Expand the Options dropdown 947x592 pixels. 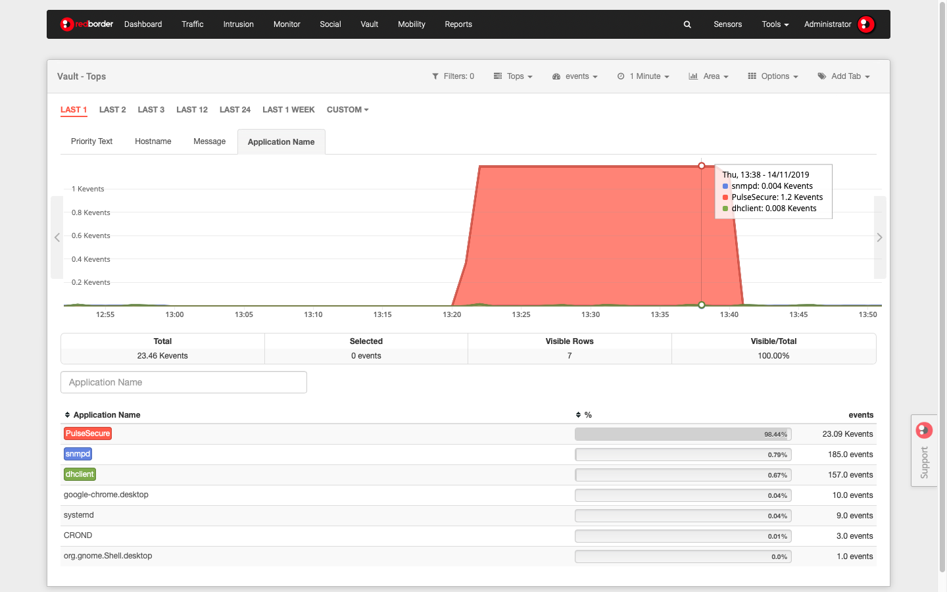click(773, 76)
